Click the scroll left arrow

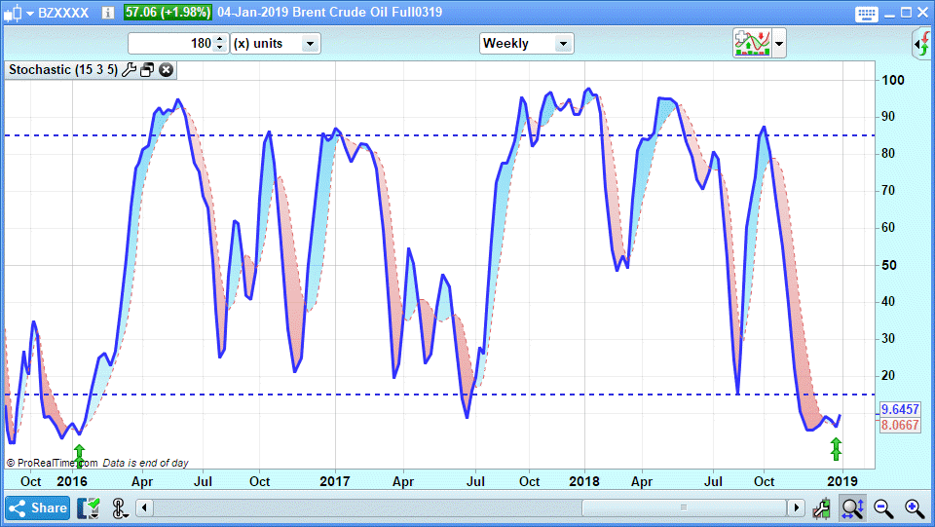(144, 508)
